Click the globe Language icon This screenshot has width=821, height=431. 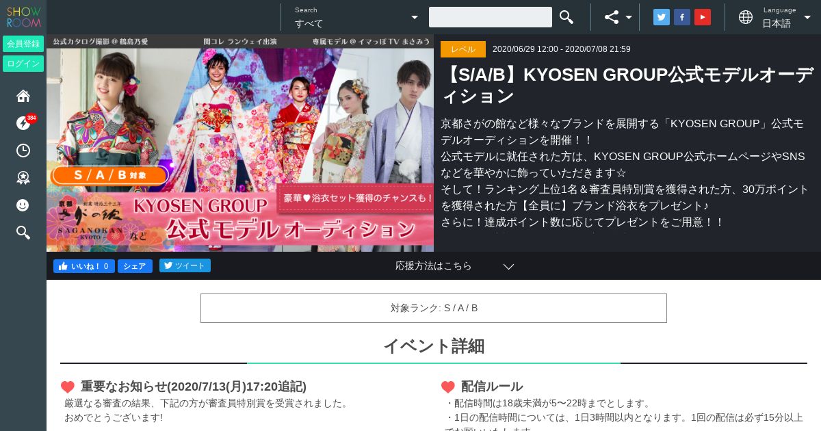tap(746, 17)
